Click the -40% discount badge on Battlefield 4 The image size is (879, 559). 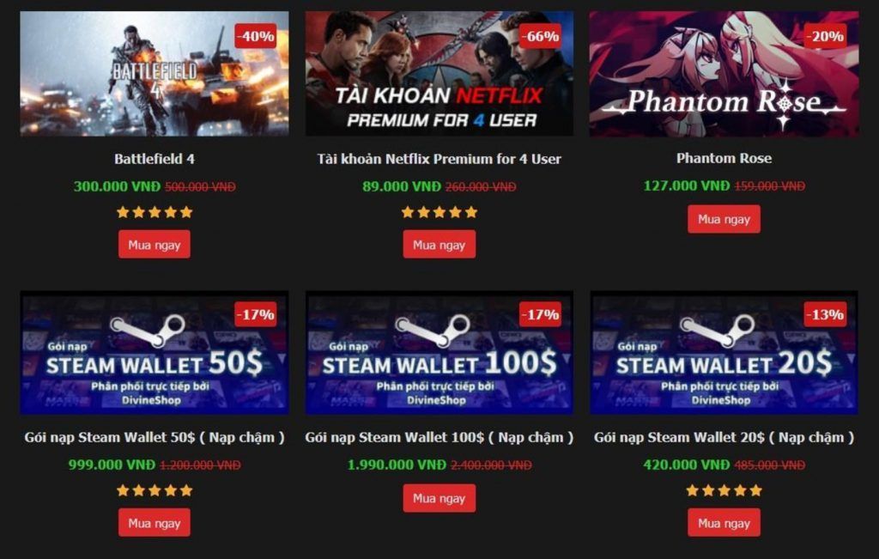[x=256, y=36]
